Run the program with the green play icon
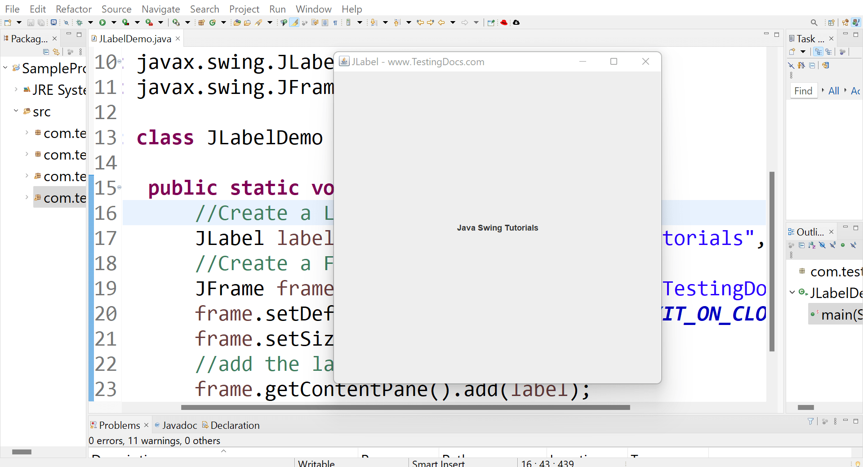This screenshot has height=467, width=863. click(x=102, y=22)
